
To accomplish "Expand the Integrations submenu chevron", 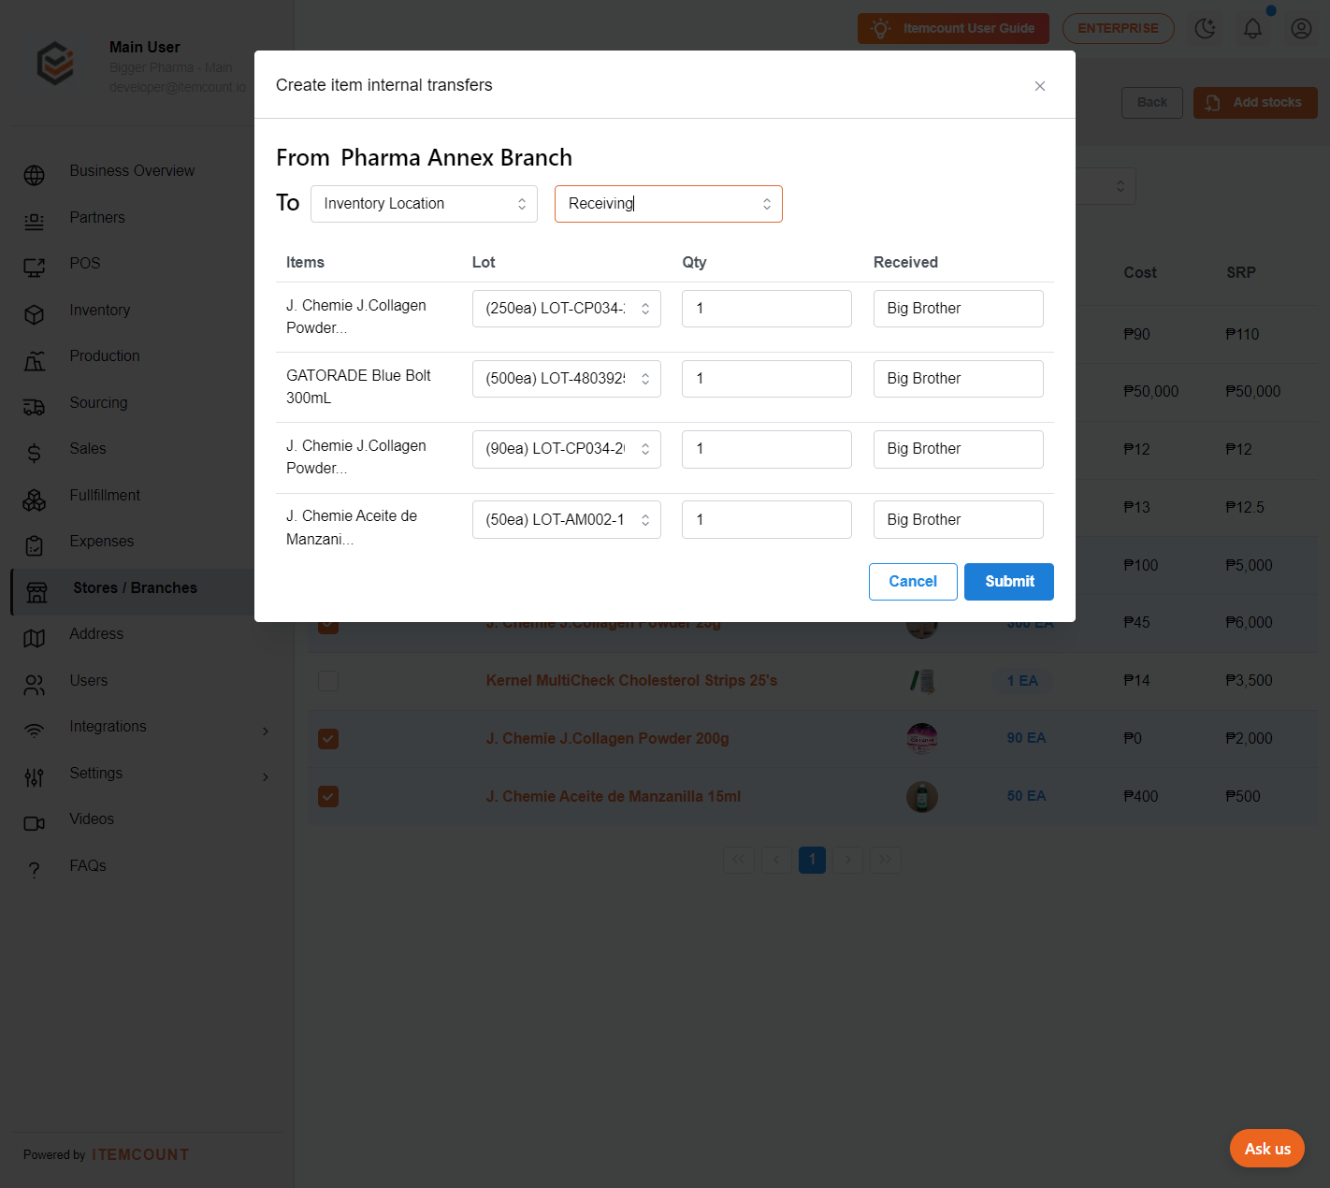I will pyautogui.click(x=266, y=731).
